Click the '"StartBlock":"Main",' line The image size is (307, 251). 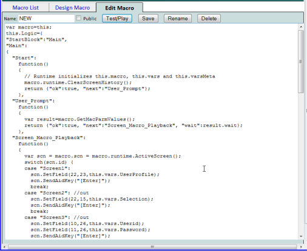(x=36, y=39)
